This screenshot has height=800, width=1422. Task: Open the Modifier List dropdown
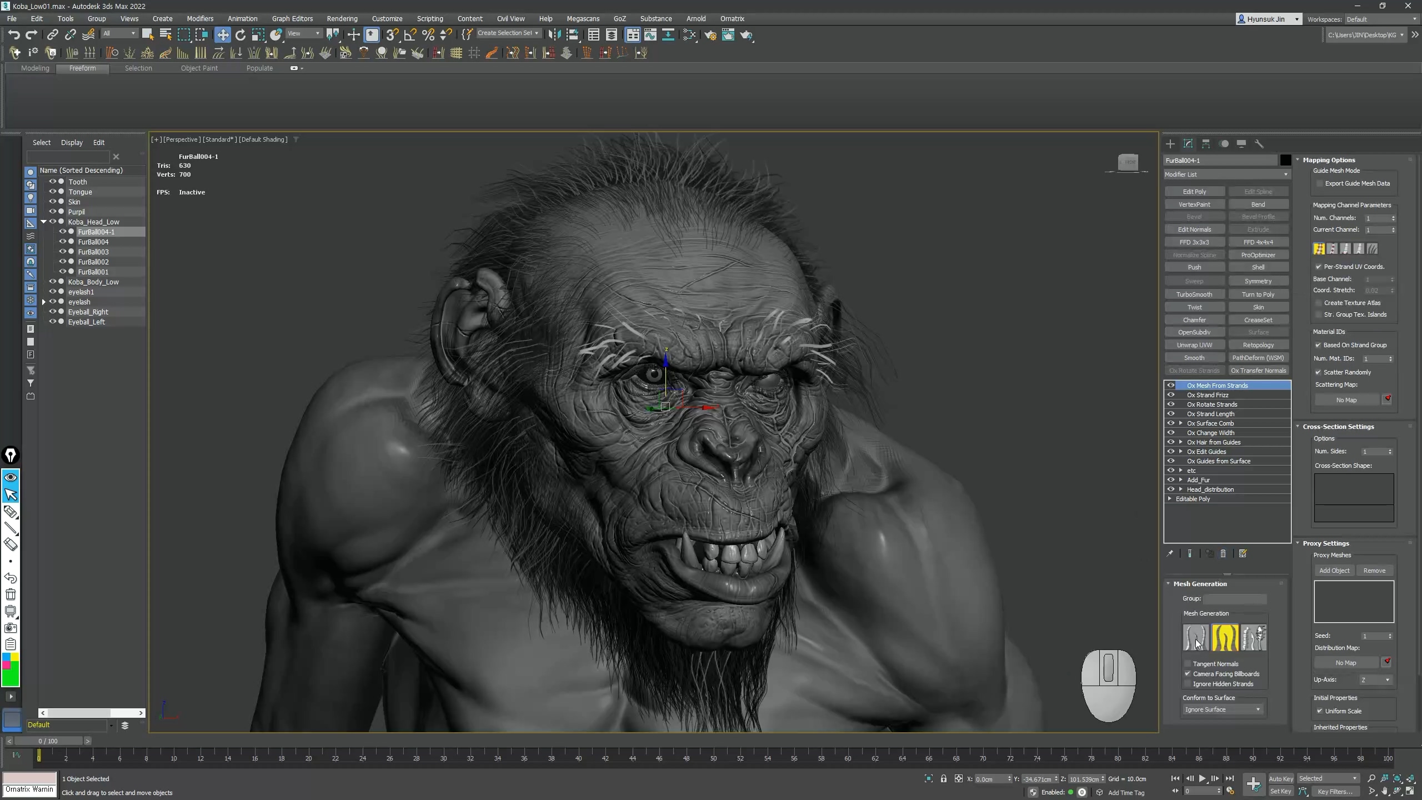pyautogui.click(x=1226, y=174)
